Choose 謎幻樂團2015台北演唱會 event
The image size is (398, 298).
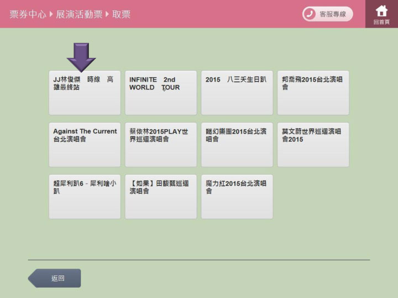(x=237, y=145)
